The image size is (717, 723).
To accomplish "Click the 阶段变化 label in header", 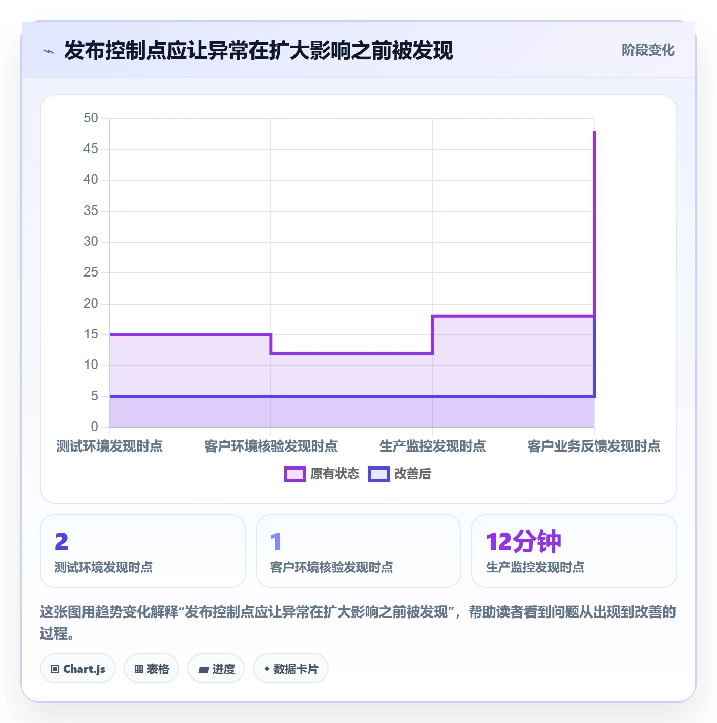I will [x=648, y=50].
